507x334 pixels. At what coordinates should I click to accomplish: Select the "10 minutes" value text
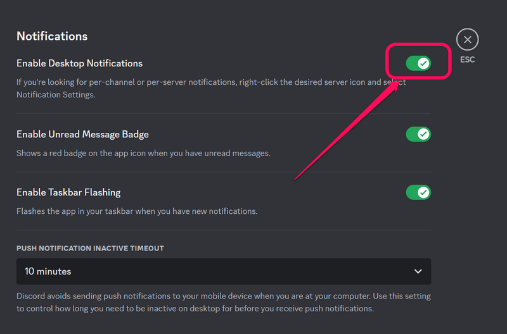pos(48,271)
